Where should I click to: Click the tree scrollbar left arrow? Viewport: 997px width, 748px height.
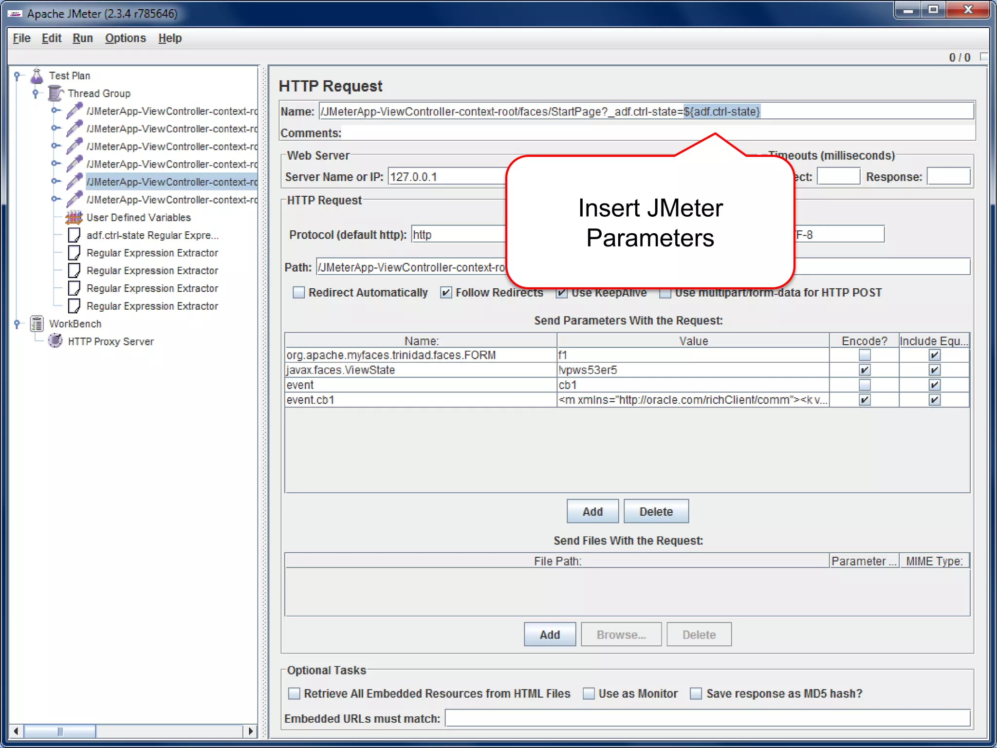tap(16, 731)
